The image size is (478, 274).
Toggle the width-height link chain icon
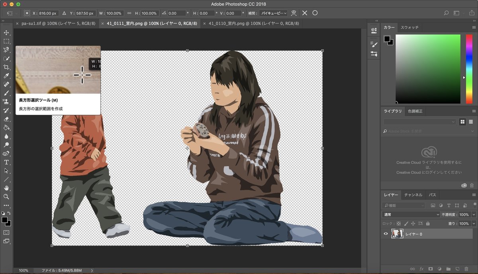tap(129, 13)
